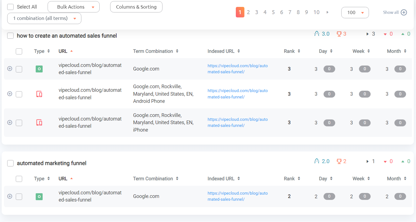Image resolution: width=416 pixels, height=222 pixels.
Task: Click the Day change badge in iPhone row
Action: pos(329,123)
